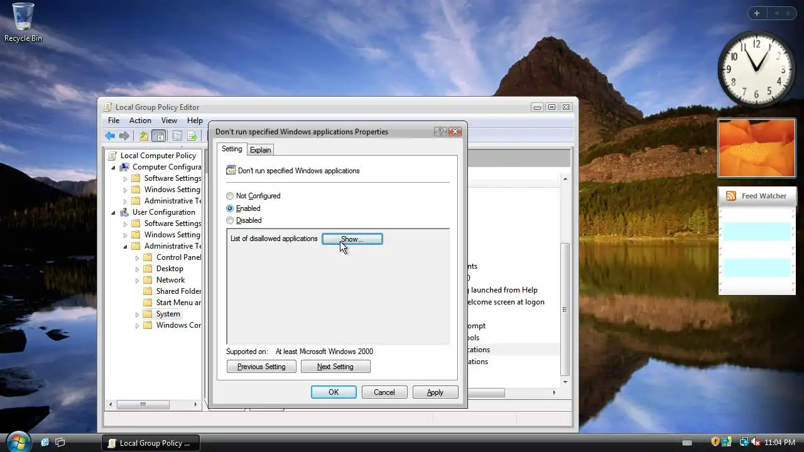Open the File menu
The image size is (804, 452).
click(114, 121)
